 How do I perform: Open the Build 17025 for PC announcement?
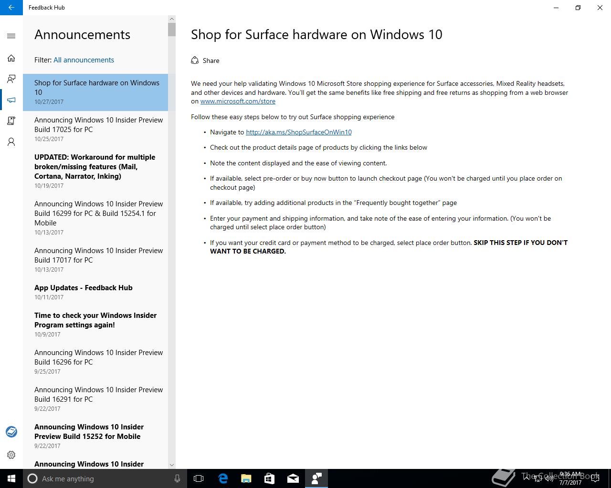pyautogui.click(x=95, y=130)
